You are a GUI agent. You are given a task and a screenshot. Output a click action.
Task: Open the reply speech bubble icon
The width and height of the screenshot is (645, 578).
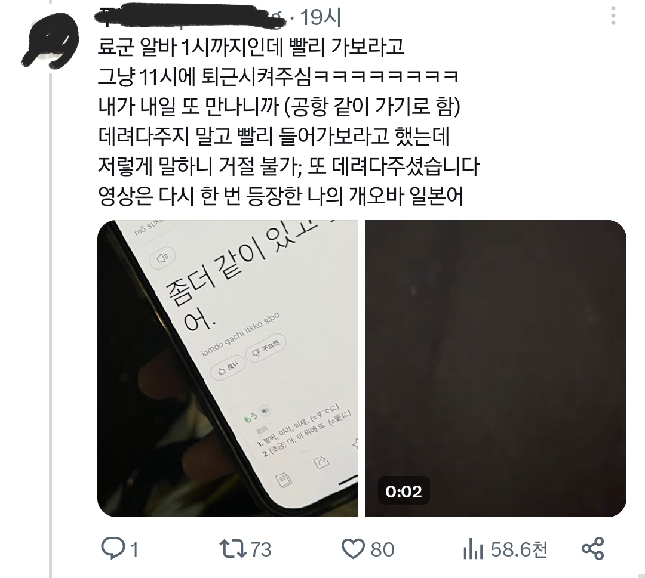(x=113, y=548)
